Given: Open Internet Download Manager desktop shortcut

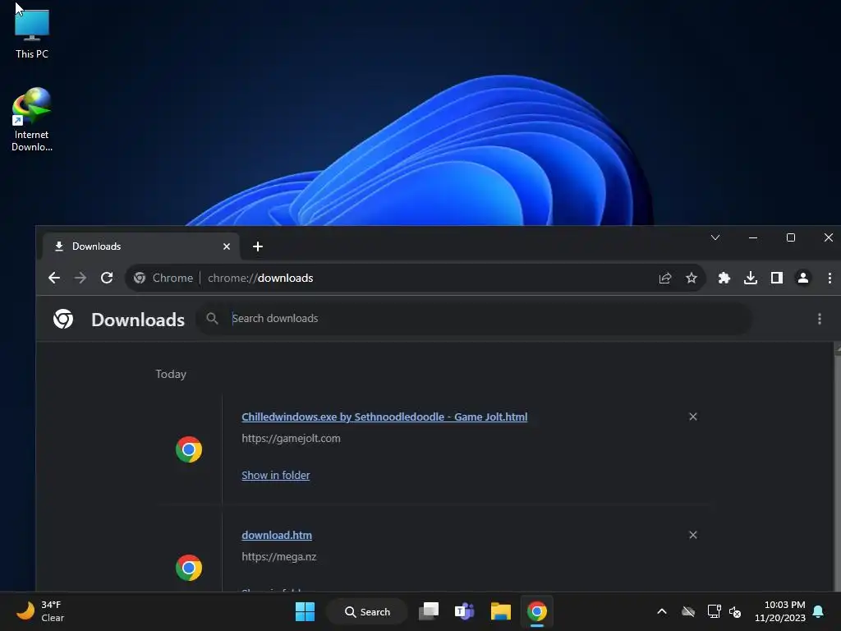Looking at the screenshot, I should [x=32, y=120].
